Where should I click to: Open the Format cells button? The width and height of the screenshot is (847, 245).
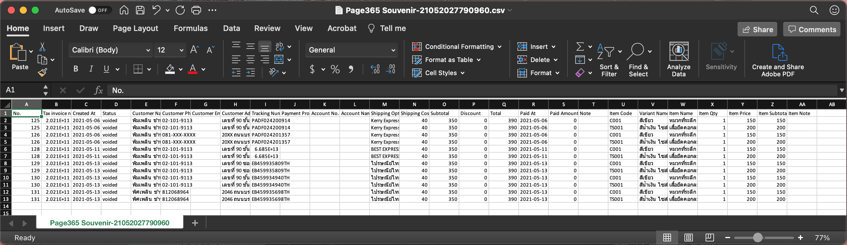point(538,73)
